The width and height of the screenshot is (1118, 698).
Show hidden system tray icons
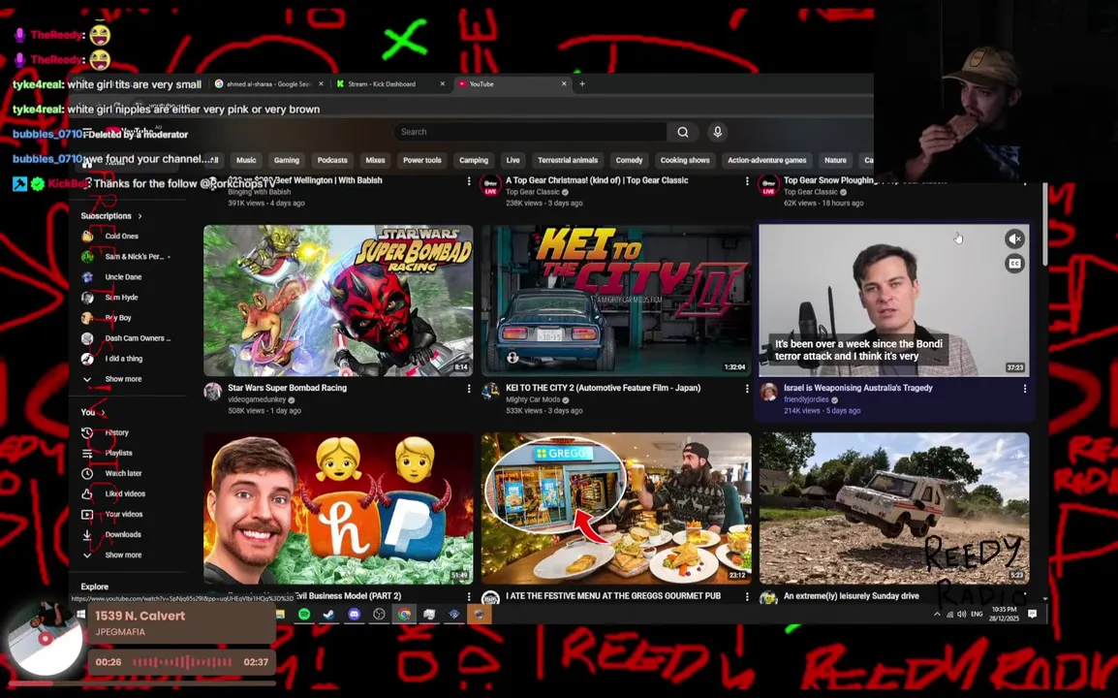[937, 614]
